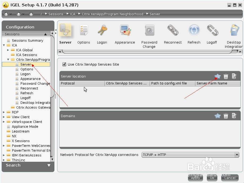
Task: Open the forward history dropdown arrow
Action: pyautogui.click(x=23, y=14)
